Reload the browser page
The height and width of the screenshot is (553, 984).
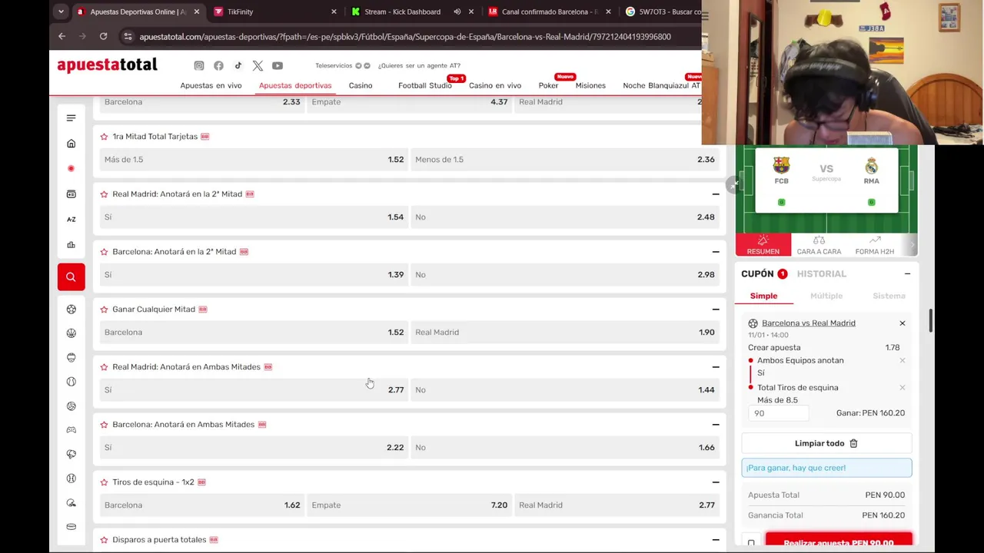point(103,36)
